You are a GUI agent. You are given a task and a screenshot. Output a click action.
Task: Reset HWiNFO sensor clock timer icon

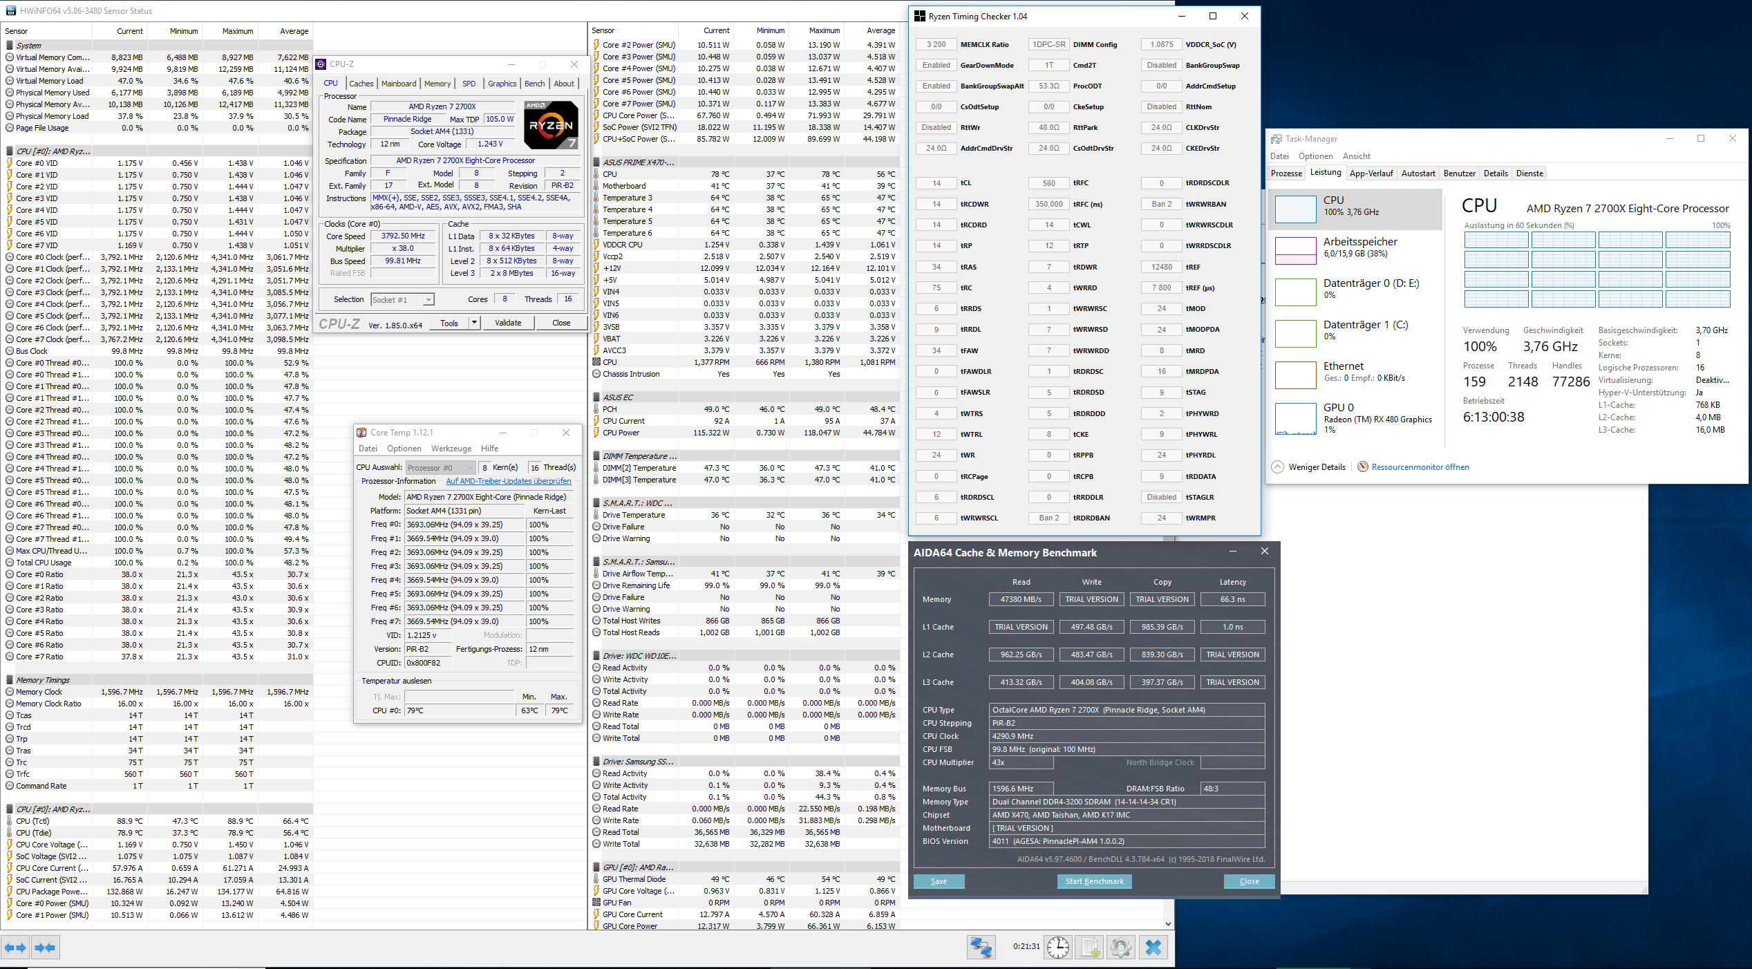1057,947
